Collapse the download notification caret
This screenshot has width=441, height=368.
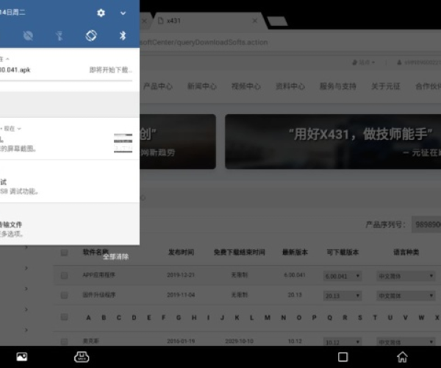[7, 59]
